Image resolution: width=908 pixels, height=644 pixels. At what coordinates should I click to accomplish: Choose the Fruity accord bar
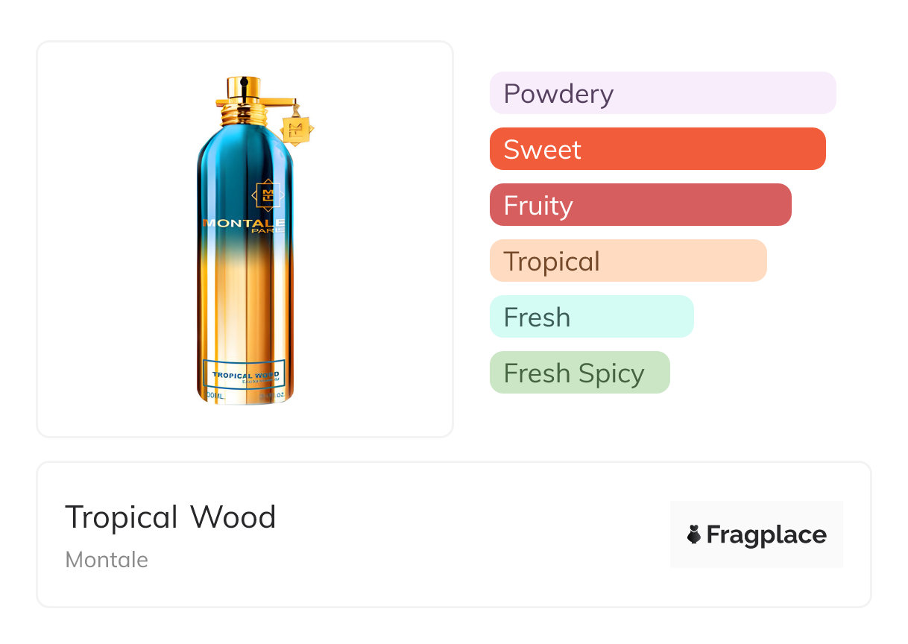tap(640, 205)
